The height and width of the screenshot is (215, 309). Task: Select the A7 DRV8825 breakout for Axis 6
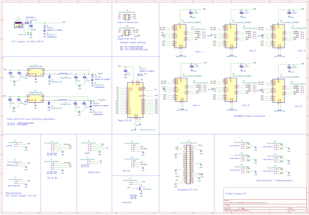click(278, 91)
